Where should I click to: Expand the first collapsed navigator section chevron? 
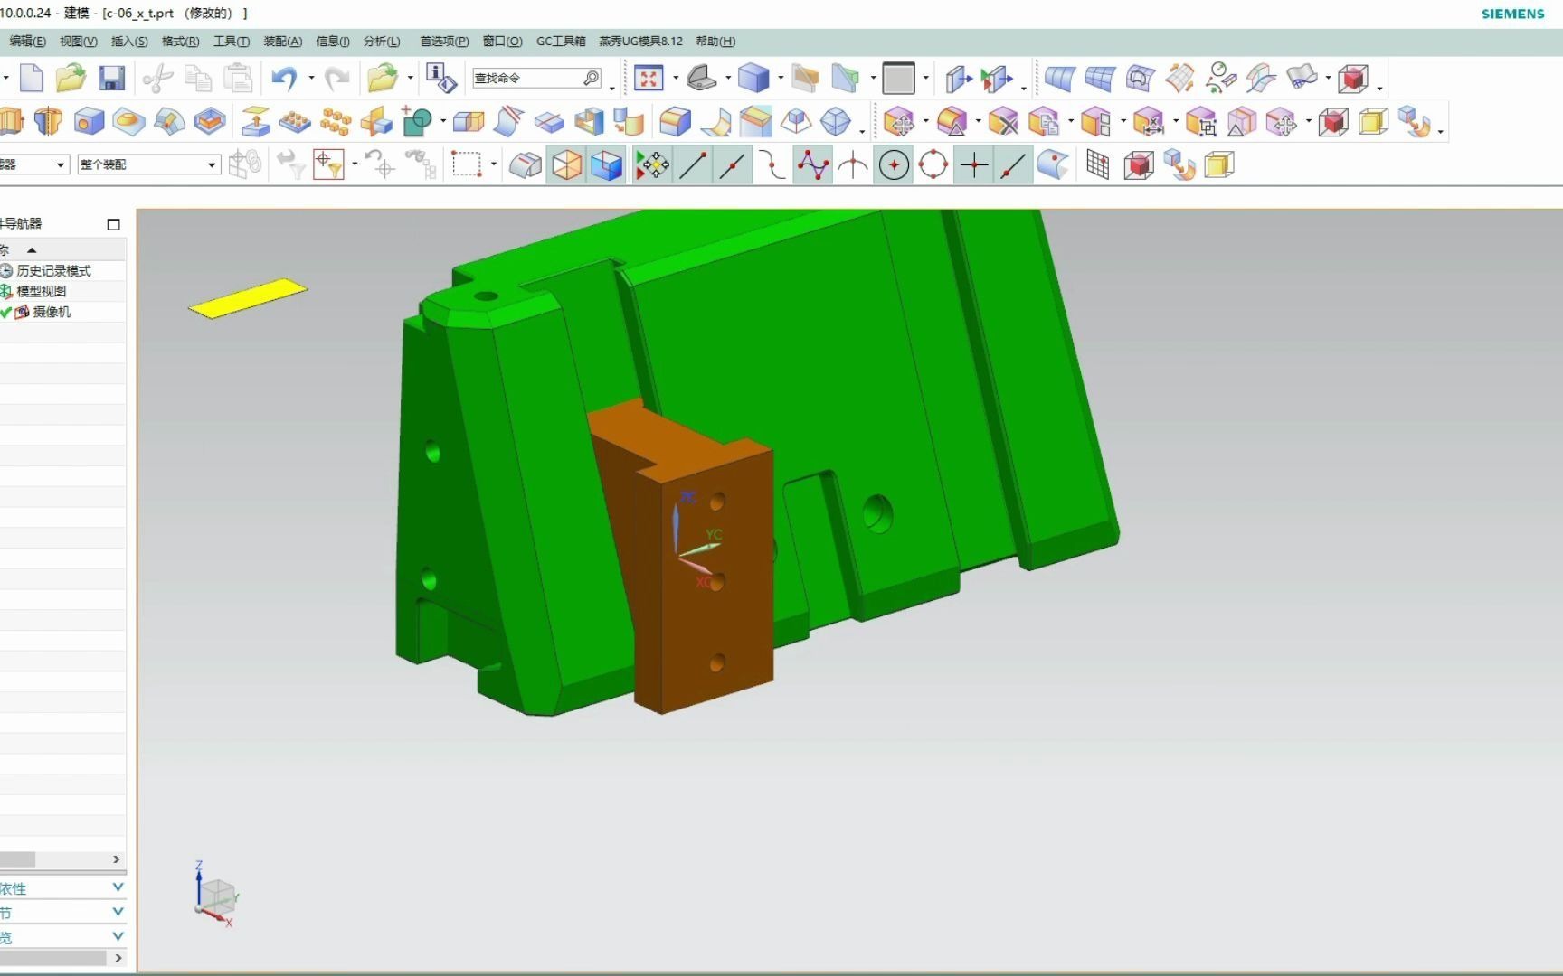(x=118, y=887)
